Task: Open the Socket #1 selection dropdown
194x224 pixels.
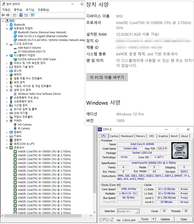Action: 137,211
